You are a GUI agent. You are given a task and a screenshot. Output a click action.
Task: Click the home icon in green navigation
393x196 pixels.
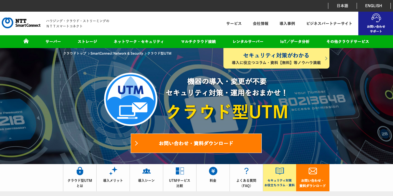pos(26,41)
